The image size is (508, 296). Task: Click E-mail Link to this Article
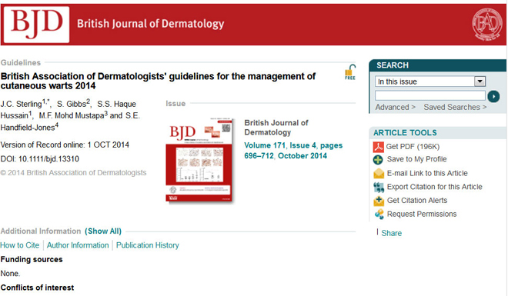pos(427,173)
